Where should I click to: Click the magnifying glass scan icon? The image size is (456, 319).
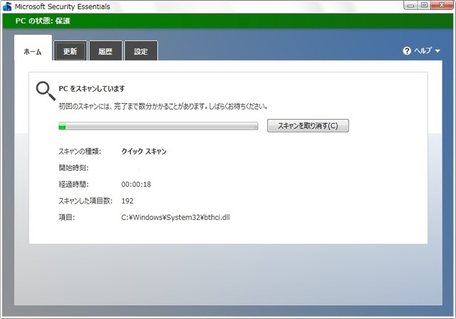pyautogui.click(x=46, y=91)
